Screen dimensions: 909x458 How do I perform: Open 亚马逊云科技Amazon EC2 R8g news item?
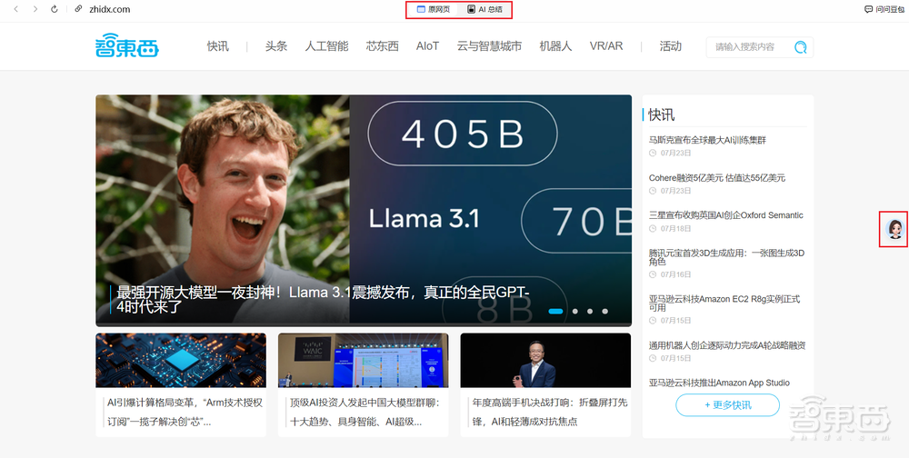point(724,304)
